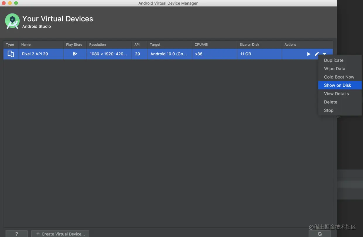
Task: Sort by the Resolution column header
Action: coord(109,45)
